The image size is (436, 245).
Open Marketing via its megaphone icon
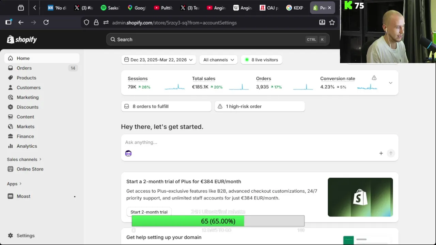pyautogui.click(x=11, y=97)
